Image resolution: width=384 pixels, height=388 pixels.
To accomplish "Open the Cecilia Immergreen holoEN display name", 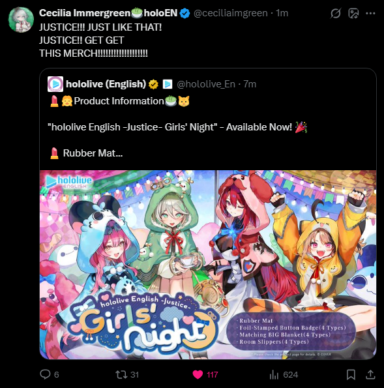I will [x=108, y=13].
